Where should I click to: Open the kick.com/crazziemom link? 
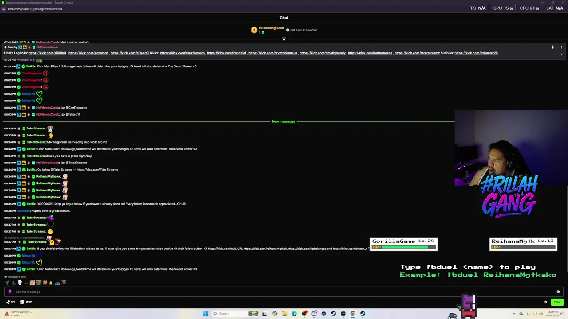(182, 53)
